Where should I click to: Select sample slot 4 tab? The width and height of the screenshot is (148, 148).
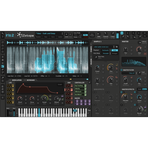tap(139, 33)
